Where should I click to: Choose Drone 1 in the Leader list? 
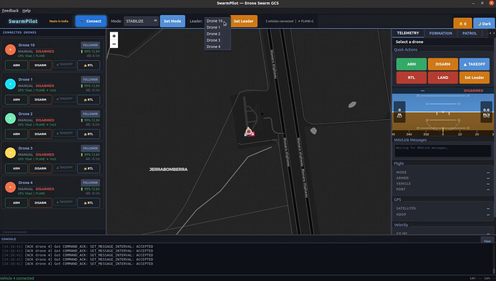tap(217, 27)
